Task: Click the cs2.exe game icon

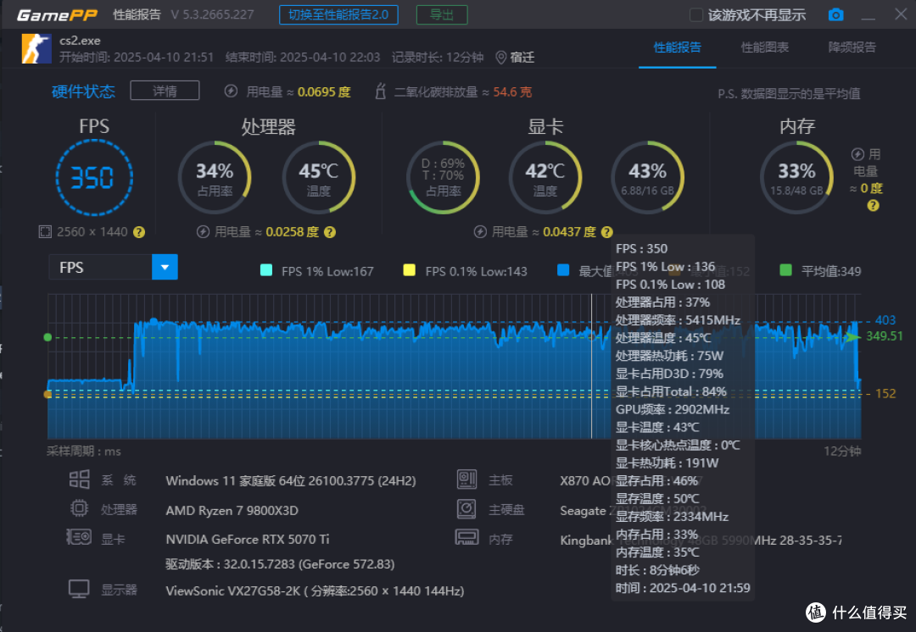Action: coord(36,48)
